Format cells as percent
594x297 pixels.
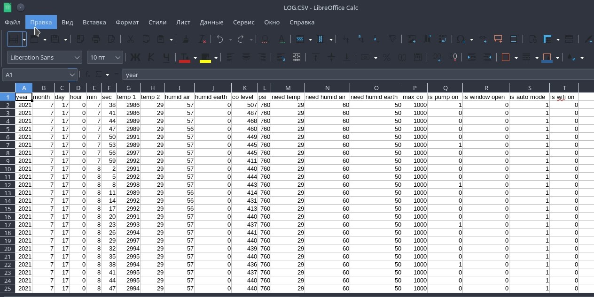[387, 57]
